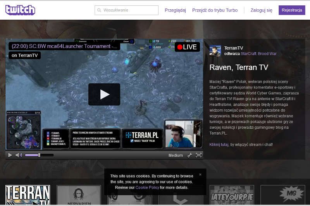Screen dimensions: 310x206
Task: Open the Medium quality selector
Action: [x=176, y=155]
